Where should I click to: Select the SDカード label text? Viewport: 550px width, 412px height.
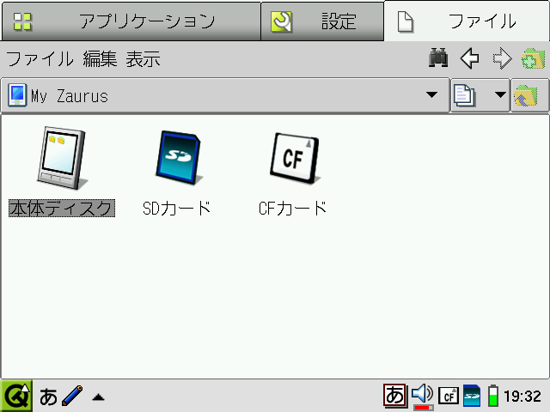[176, 208]
